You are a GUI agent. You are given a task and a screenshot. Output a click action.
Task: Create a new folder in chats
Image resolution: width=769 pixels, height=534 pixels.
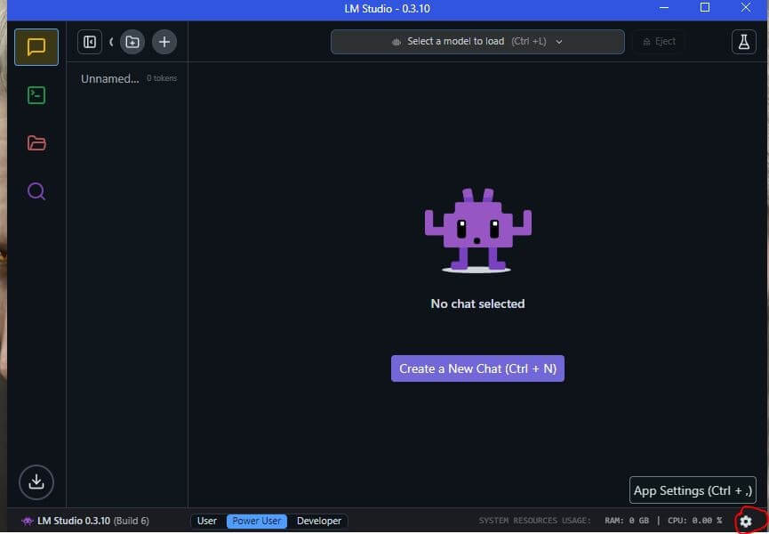[x=132, y=42]
